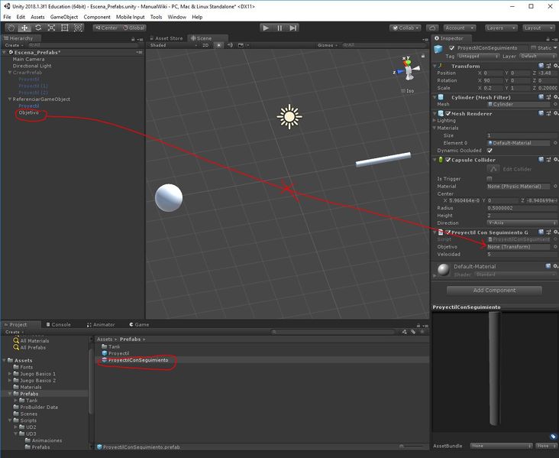Open object picker for collider Material field
Screen dimensions: 559x458
[555, 187]
